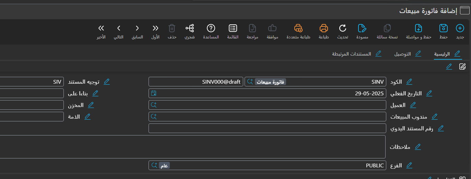471x179 pixels.
Task: Click the مراجعة (Review) icon
Action: coord(252,28)
